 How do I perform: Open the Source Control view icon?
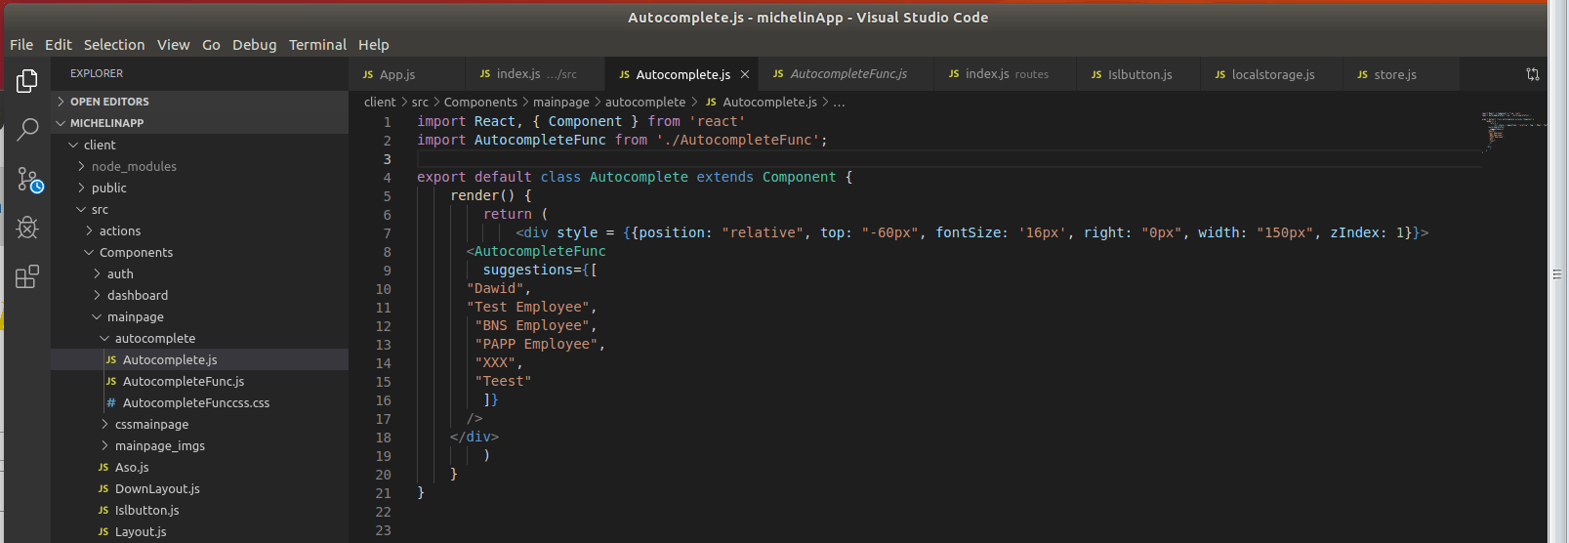[x=29, y=180]
